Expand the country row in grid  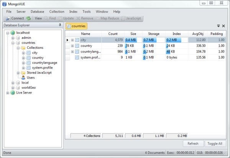(72, 46)
